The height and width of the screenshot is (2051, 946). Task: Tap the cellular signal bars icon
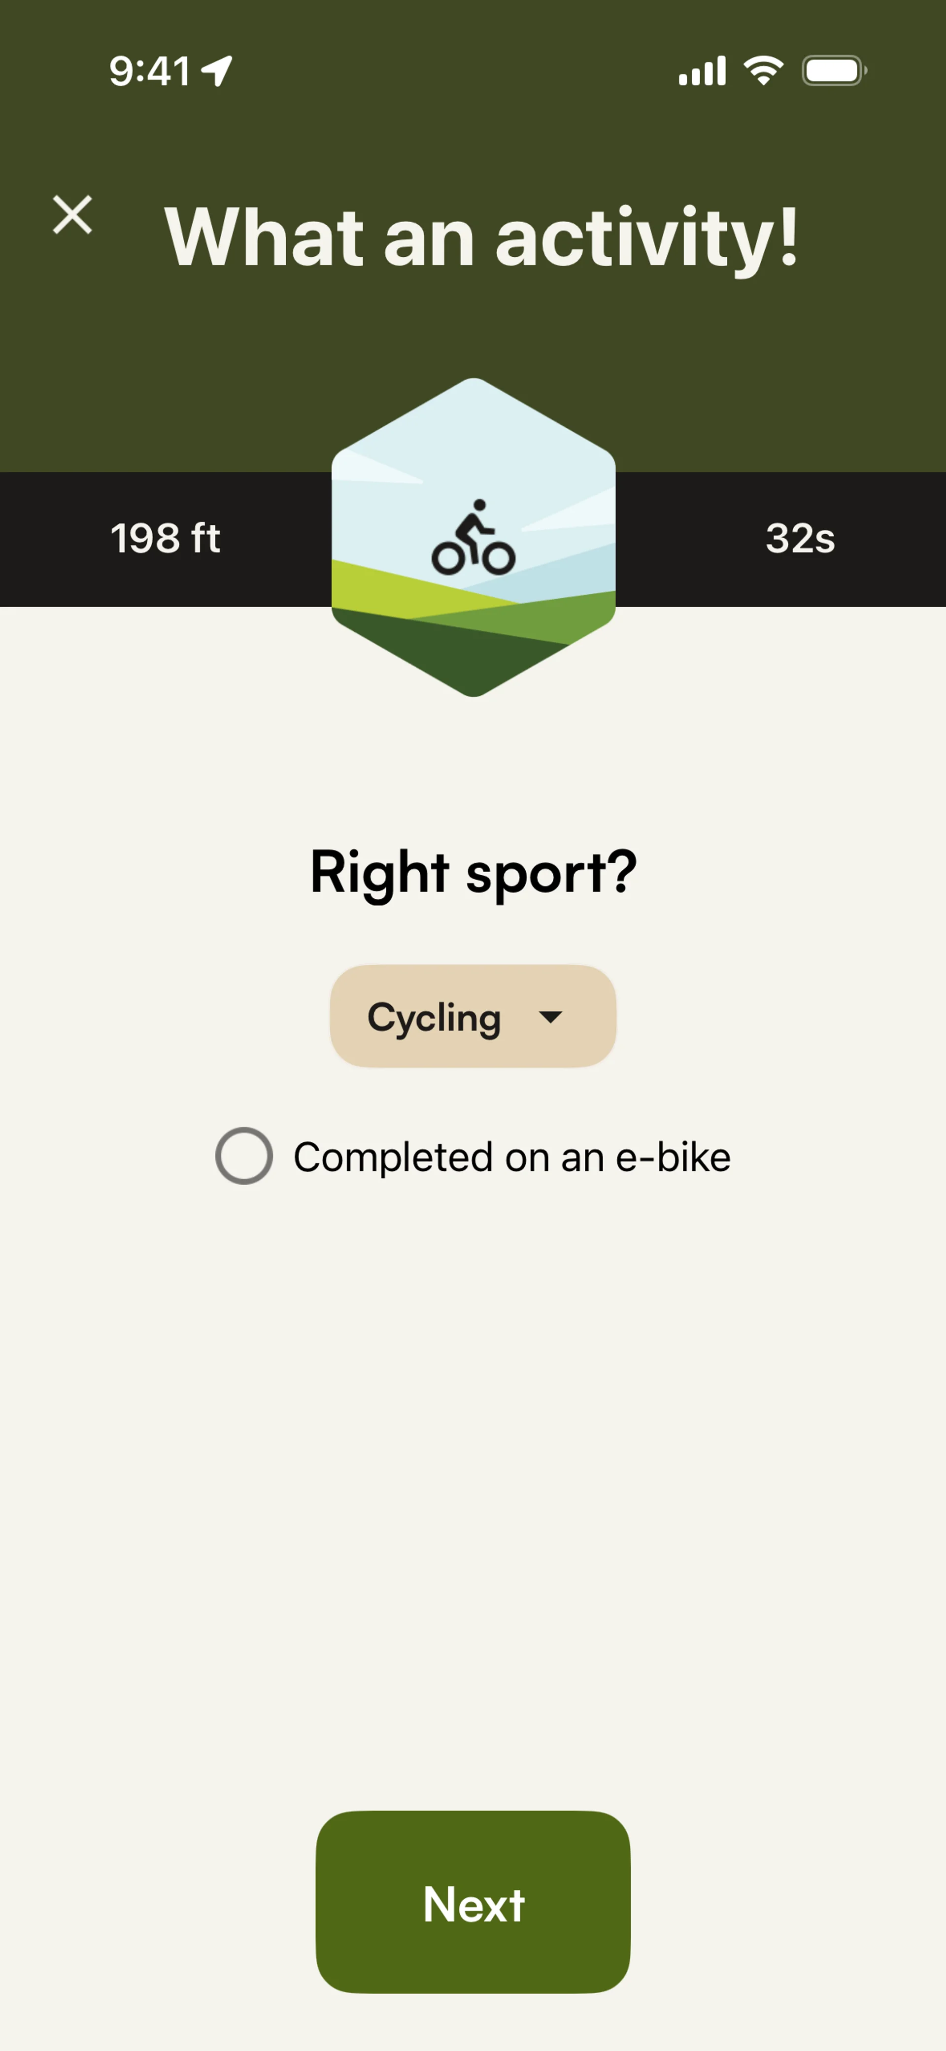[702, 71]
